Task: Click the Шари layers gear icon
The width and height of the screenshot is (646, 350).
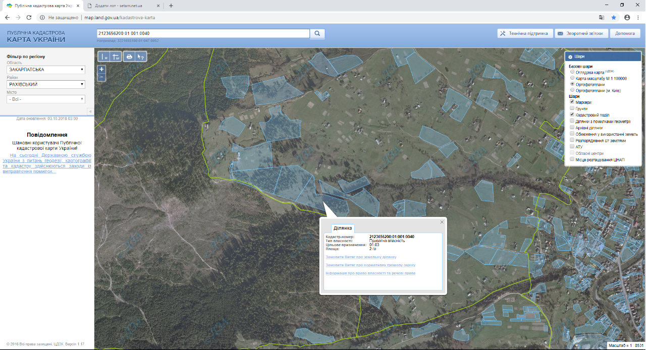Action: pyautogui.click(x=570, y=56)
